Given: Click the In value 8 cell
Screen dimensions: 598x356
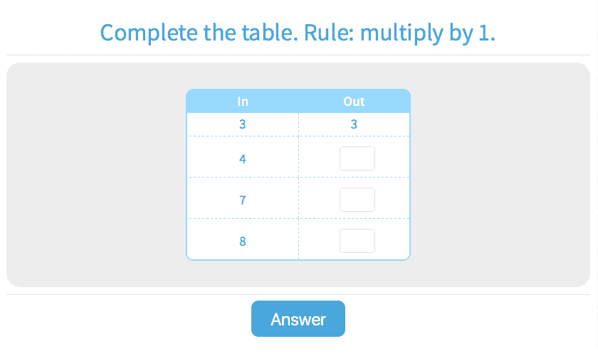Looking at the screenshot, I should tap(243, 242).
